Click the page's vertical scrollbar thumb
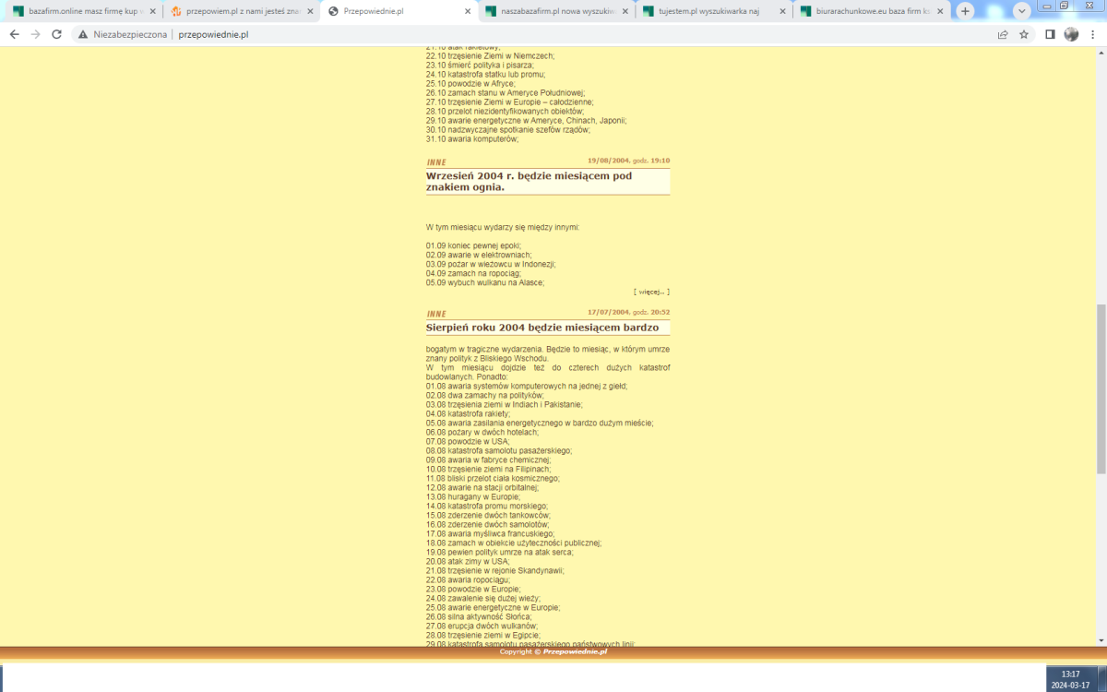Image resolution: width=1107 pixels, height=692 pixels. [1100, 388]
